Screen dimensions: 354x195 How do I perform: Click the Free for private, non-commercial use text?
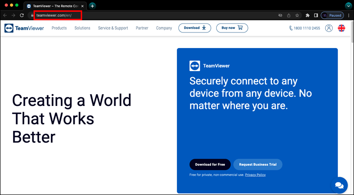tap(217, 175)
